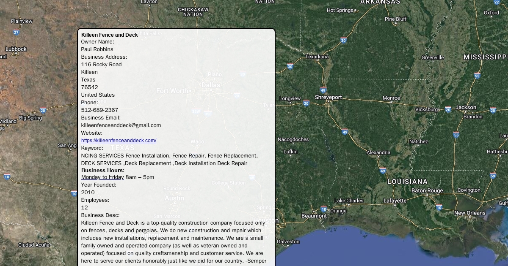Select the Alexandria city label
This screenshot has height=266, width=508.
click(378, 152)
